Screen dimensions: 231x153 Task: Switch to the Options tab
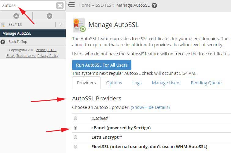(x=114, y=83)
